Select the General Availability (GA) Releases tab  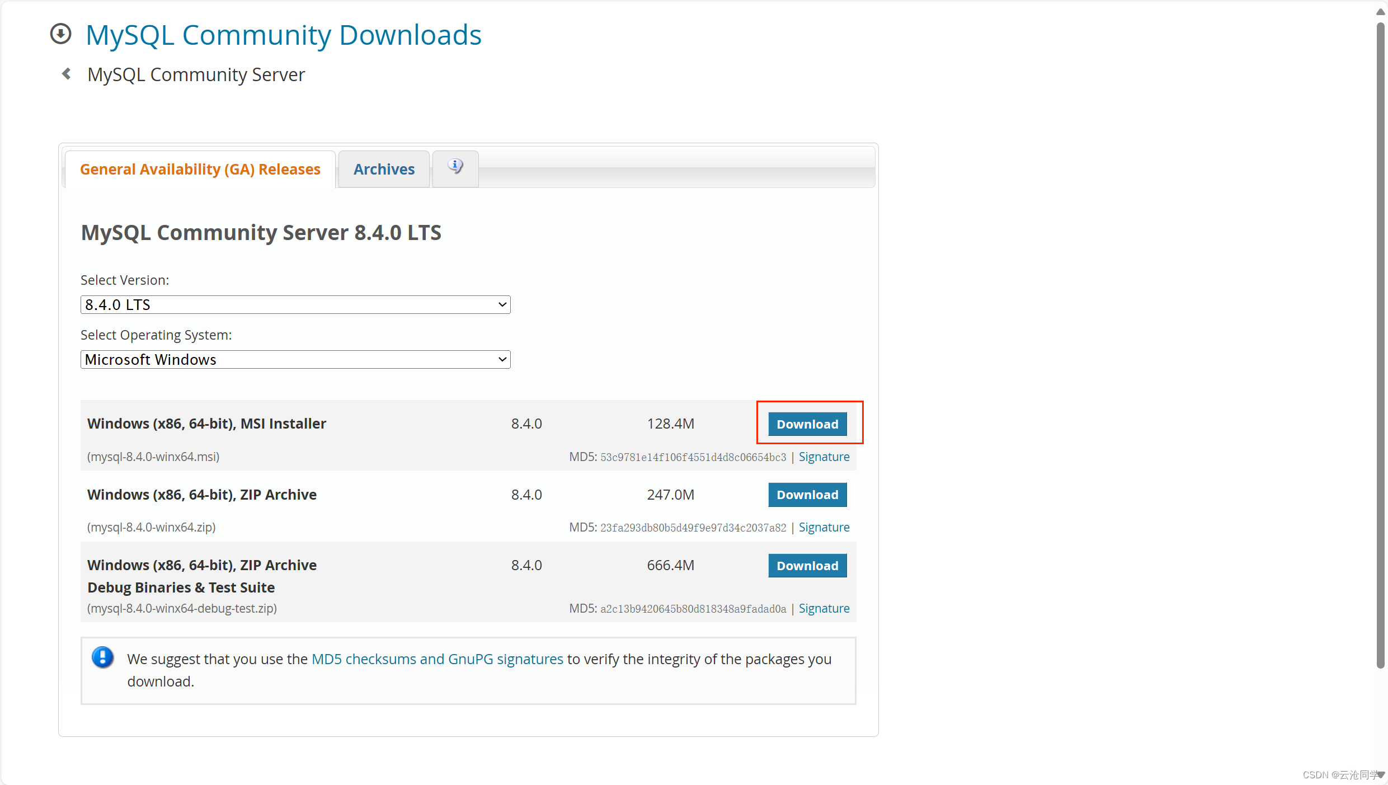point(200,169)
